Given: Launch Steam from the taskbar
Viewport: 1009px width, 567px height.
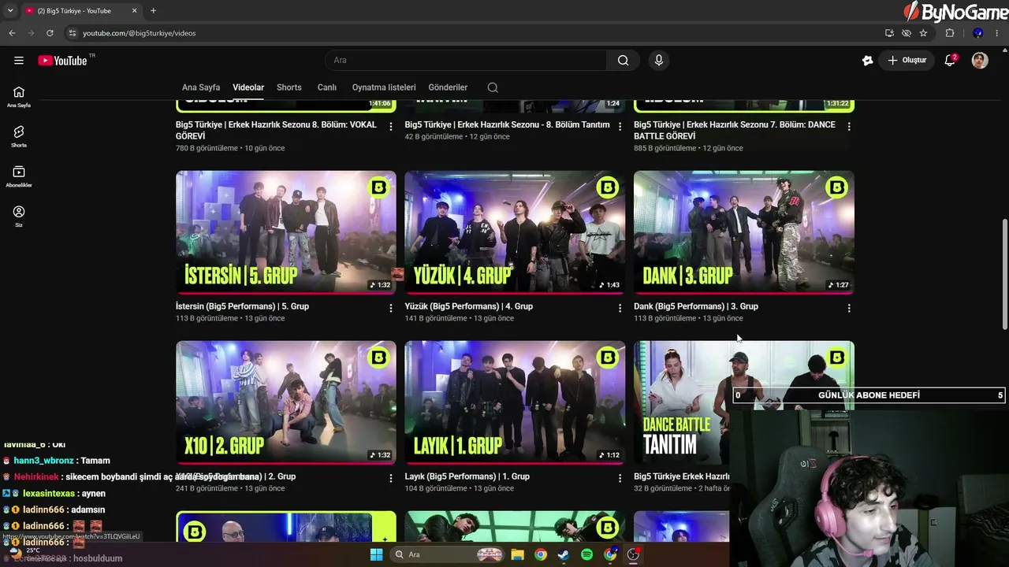Looking at the screenshot, I should pyautogui.click(x=564, y=554).
